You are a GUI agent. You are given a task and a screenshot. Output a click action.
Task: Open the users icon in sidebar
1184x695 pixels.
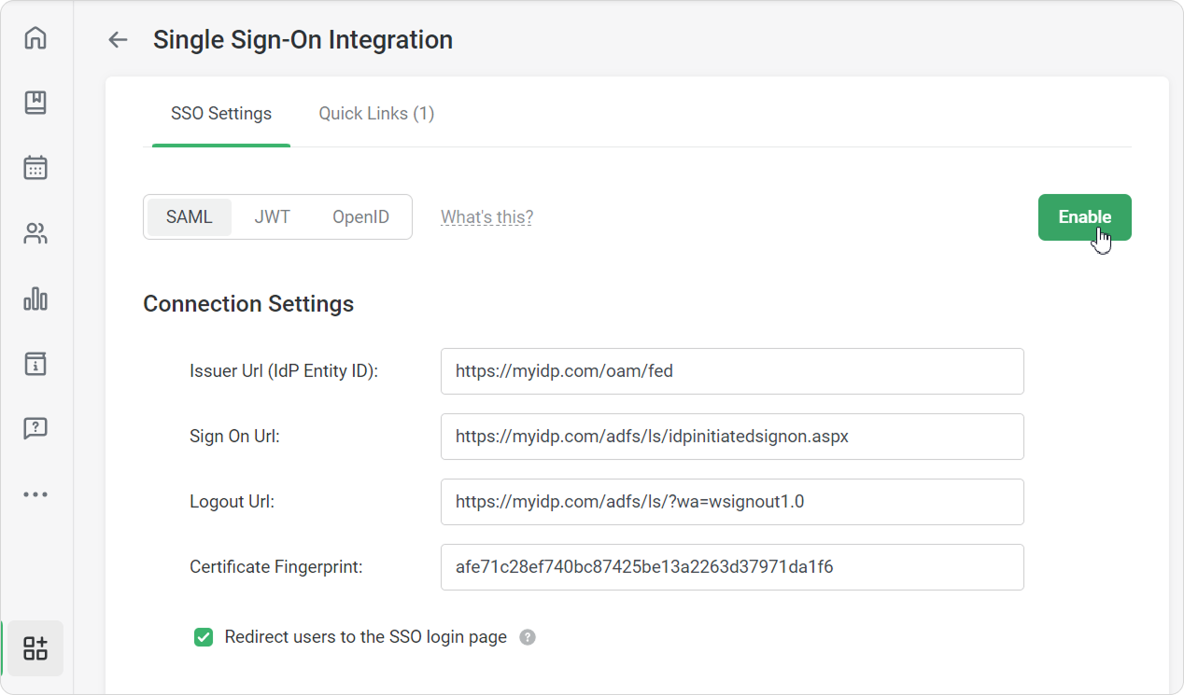point(35,234)
